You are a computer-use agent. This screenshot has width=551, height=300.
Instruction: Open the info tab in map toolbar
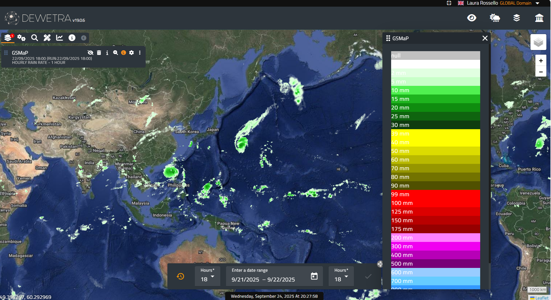point(72,38)
